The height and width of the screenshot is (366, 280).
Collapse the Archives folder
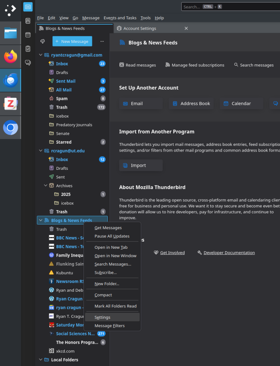[46, 186]
